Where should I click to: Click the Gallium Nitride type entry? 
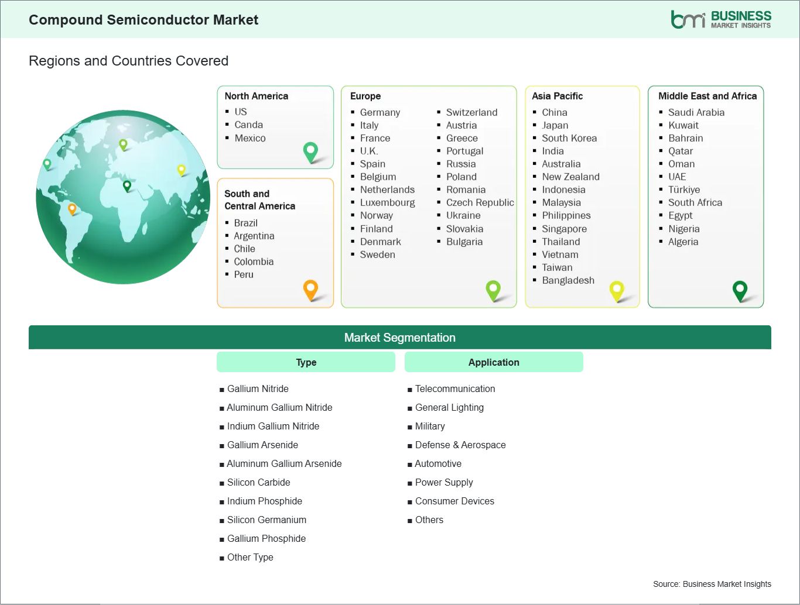point(258,389)
